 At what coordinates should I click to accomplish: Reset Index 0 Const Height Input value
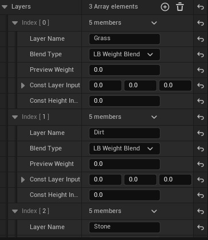pos(201,101)
